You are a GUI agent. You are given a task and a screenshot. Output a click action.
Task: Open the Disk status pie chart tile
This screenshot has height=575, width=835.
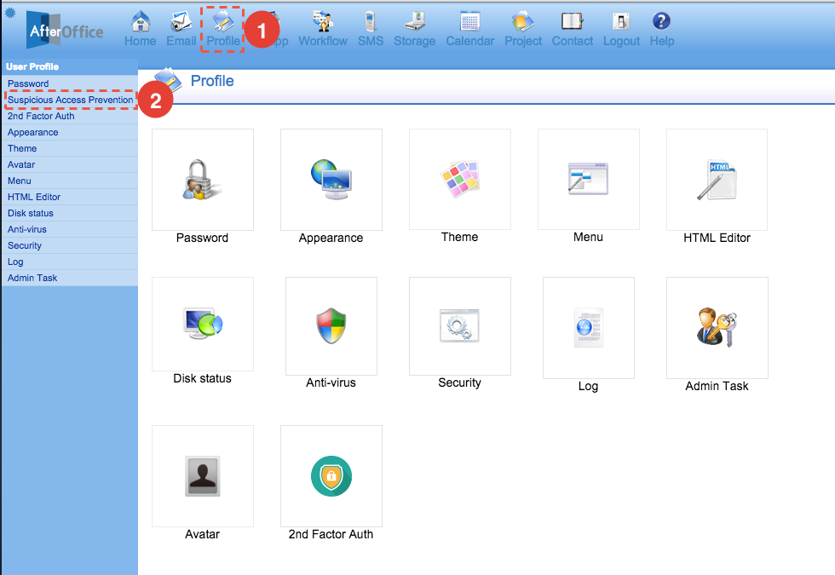pos(203,324)
